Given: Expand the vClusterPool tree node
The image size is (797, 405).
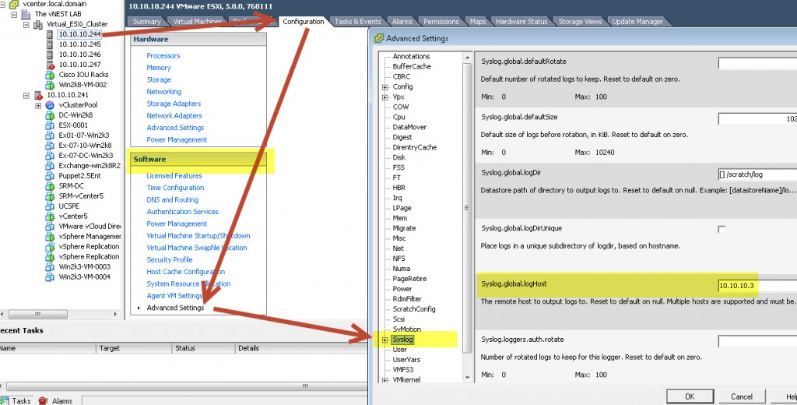Looking at the screenshot, I should (x=37, y=105).
